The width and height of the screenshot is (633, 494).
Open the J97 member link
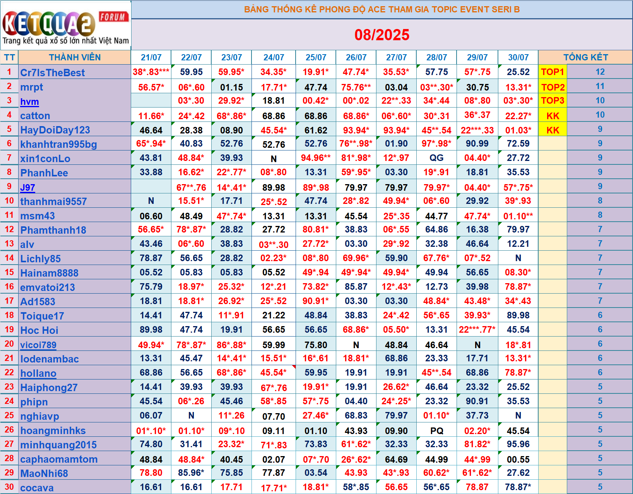click(x=27, y=188)
